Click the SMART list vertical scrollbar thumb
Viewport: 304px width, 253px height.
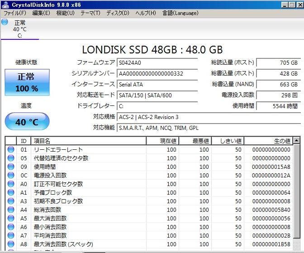tap(297, 191)
